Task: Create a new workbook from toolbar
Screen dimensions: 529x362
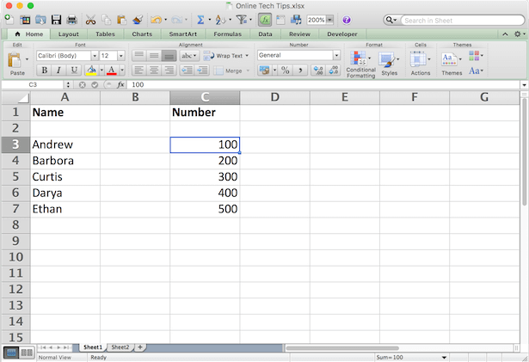Action: (x=9, y=20)
